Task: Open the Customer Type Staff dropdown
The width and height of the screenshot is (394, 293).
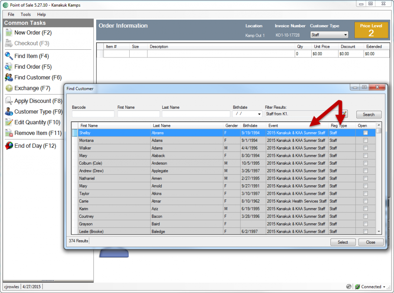Action: click(x=346, y=34)
